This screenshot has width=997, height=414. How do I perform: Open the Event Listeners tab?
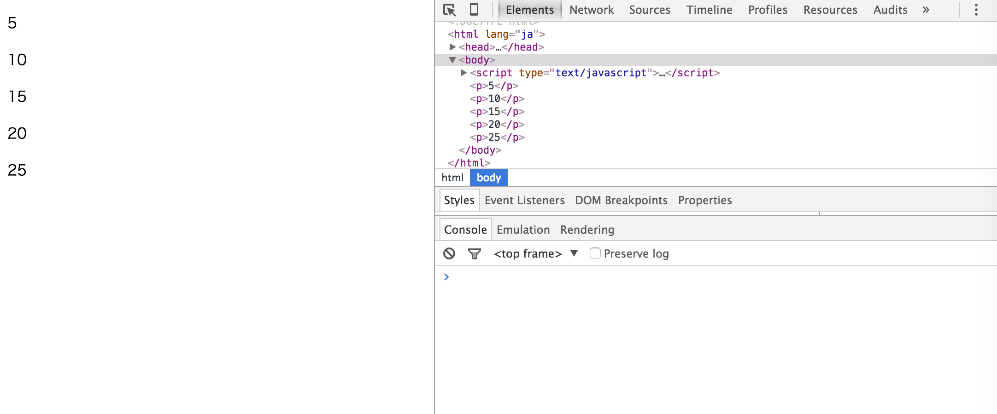click(525, 200)
